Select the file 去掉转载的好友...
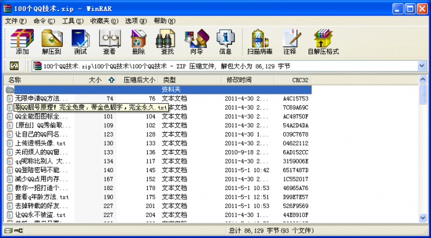The height and width of the screenshot is (238, 431). pyautogui.click(x=41, y=206)
